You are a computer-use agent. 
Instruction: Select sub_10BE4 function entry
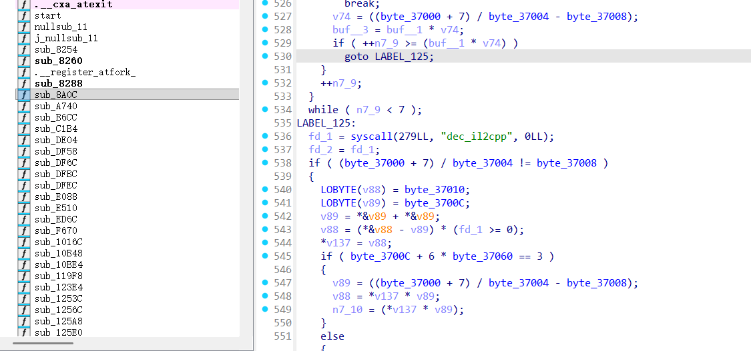click(x=59, y=264)
